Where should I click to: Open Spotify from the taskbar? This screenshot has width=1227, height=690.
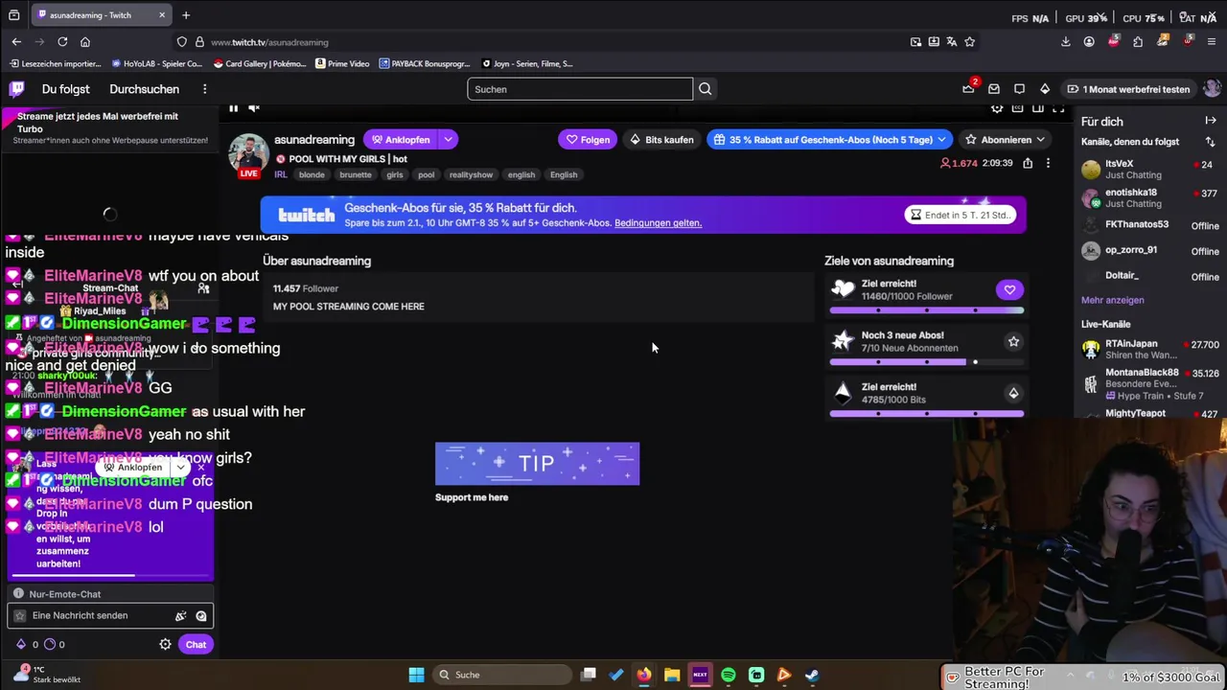point(729,675)
